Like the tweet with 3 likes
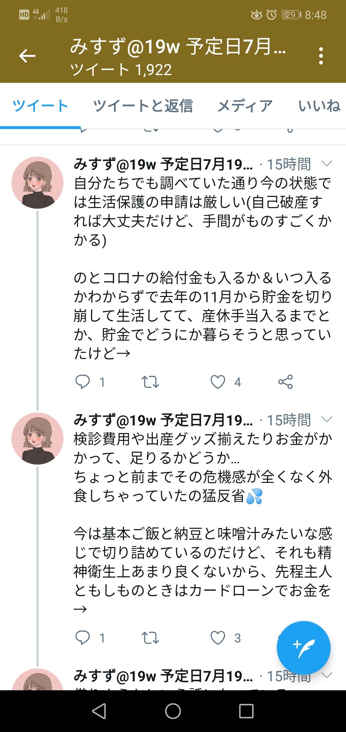The height and width of the screenshot is (732, 346). click(218, 638)
